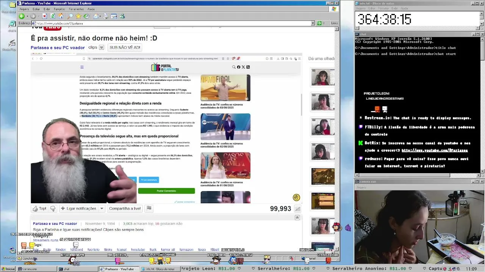This screenshot has height=272, width=485.
Task: Click the chat window horizontal scrollbar
Action: (x=417, y=175)
